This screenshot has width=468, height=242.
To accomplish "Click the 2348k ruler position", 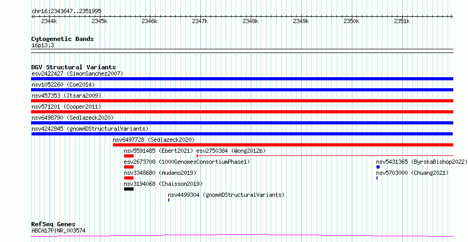I will point(250,22).
